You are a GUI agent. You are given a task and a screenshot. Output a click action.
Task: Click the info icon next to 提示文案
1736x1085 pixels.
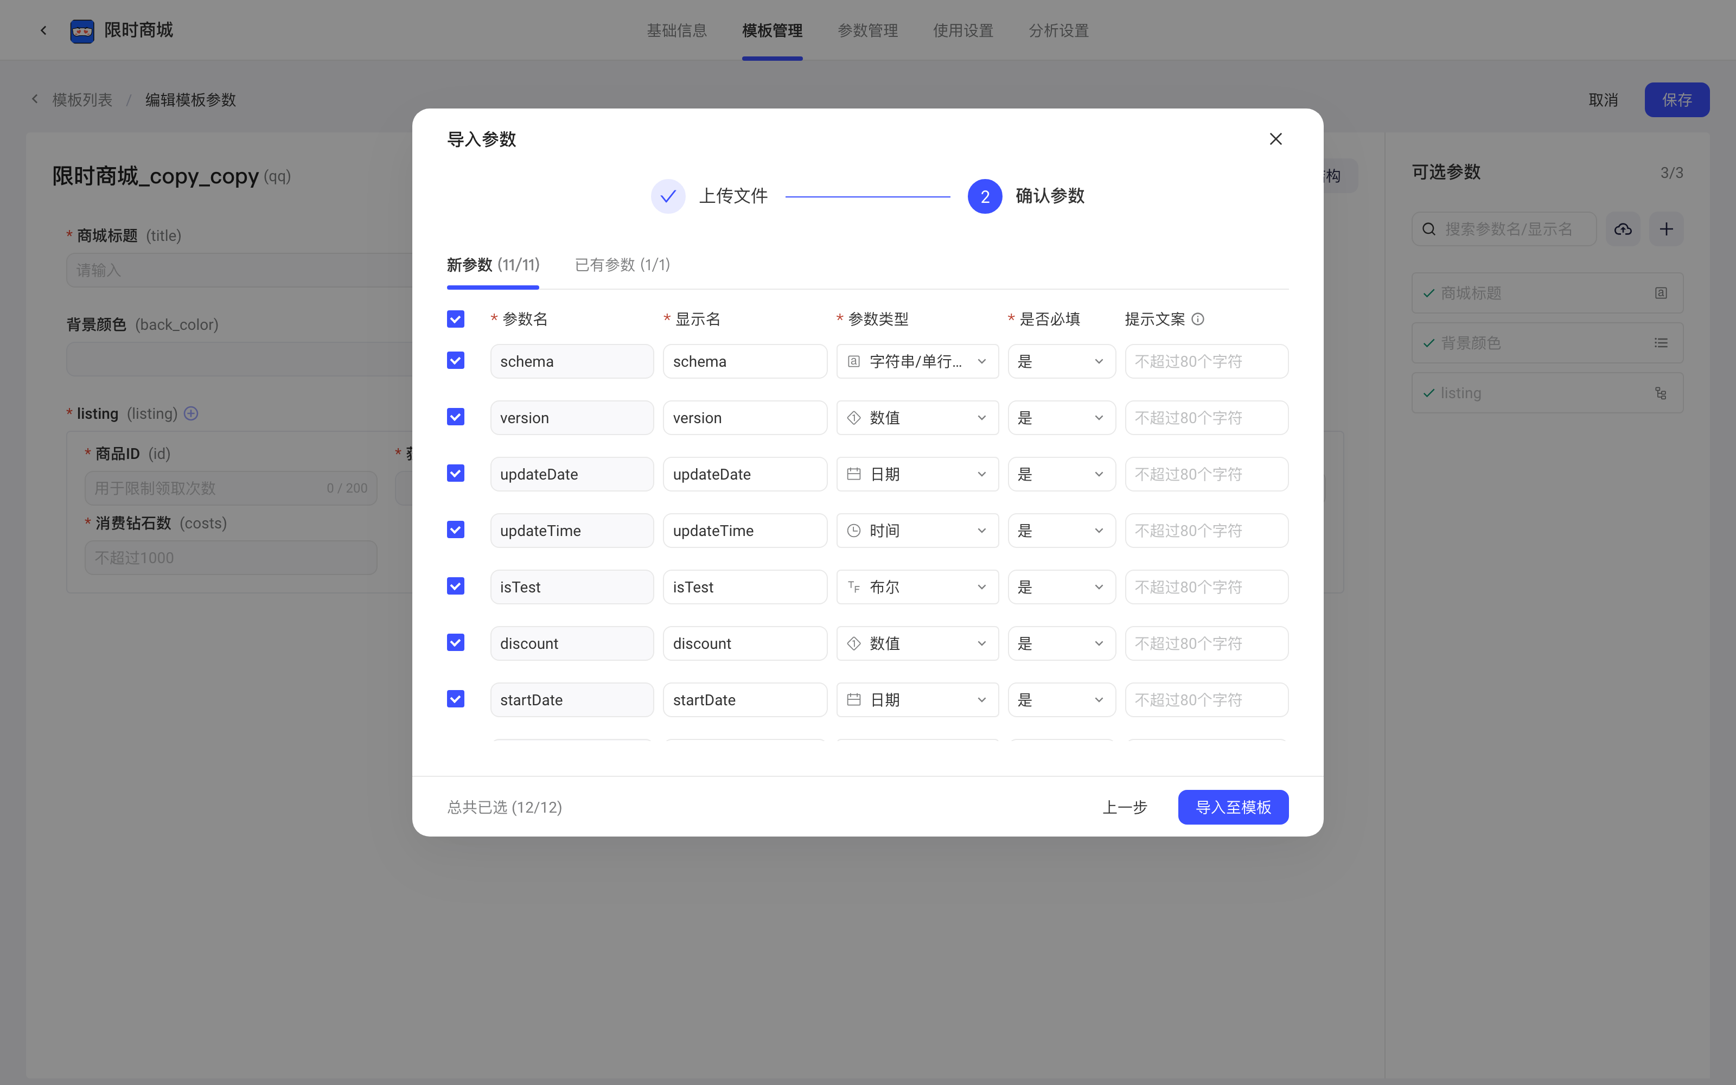(x=1198, y=320)
